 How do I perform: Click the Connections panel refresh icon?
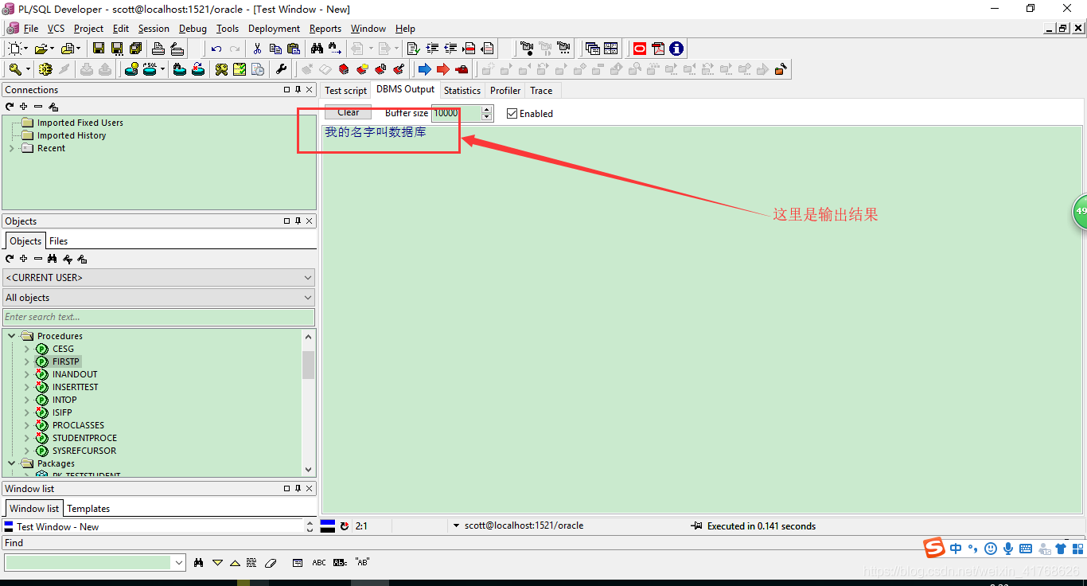pyautogui.click(x=10, y=107)
